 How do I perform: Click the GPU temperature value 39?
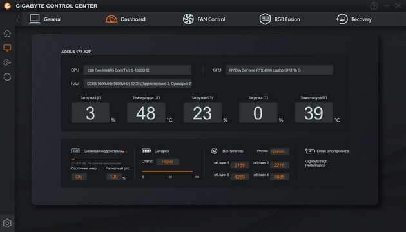point(314,113)
